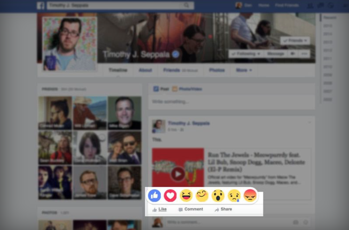
Task: Click the post author's small avatar
Action: (159, 126)
